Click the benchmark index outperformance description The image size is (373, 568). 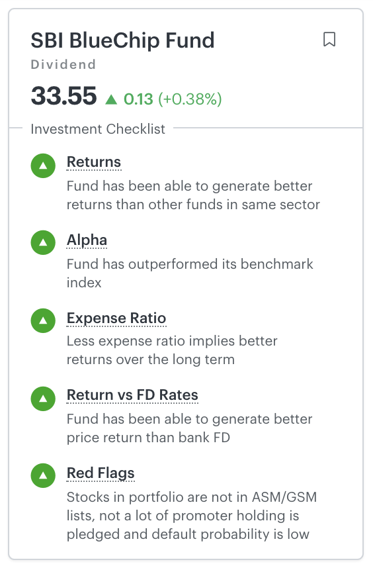pos(190,273)
